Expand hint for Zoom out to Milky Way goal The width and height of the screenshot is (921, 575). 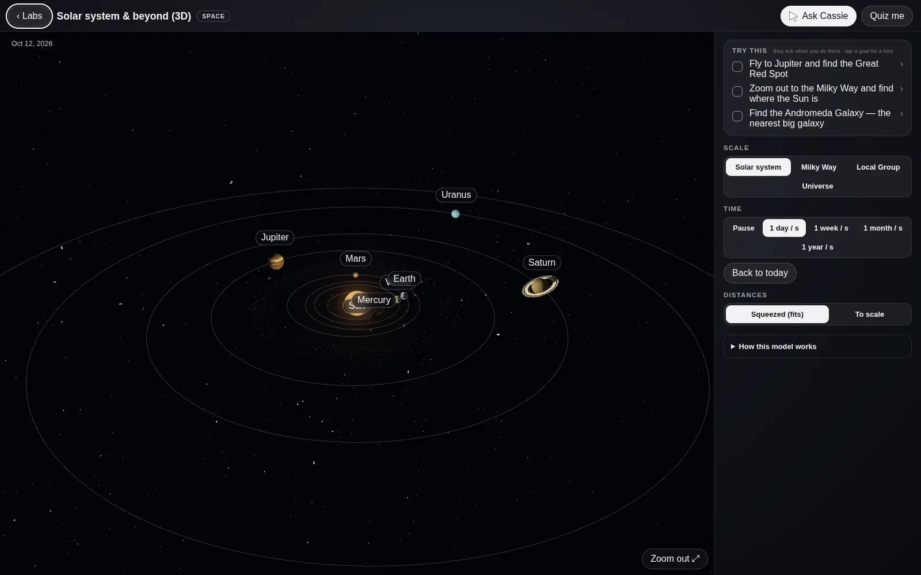coord(901,89)
